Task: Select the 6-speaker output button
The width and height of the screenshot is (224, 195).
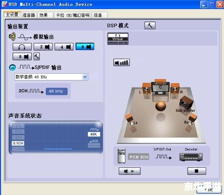Action: point(85,47)
